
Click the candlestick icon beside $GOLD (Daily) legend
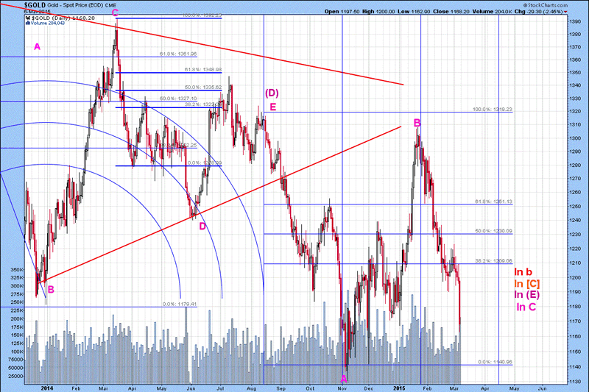click(28, 18)
